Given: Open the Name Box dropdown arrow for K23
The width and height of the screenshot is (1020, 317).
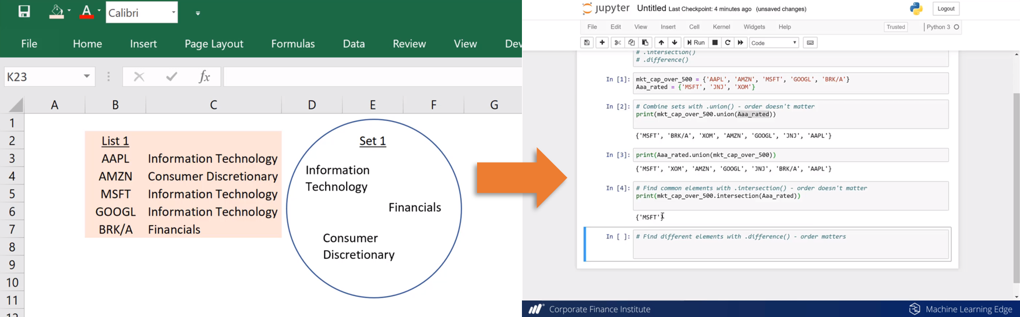Looking at the screenshot, I should click(x=87, y=77).
